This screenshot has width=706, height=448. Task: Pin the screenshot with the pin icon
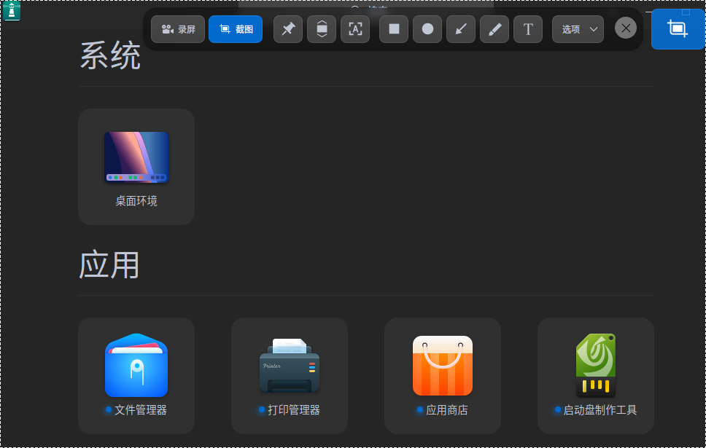(x=288, y=29)
